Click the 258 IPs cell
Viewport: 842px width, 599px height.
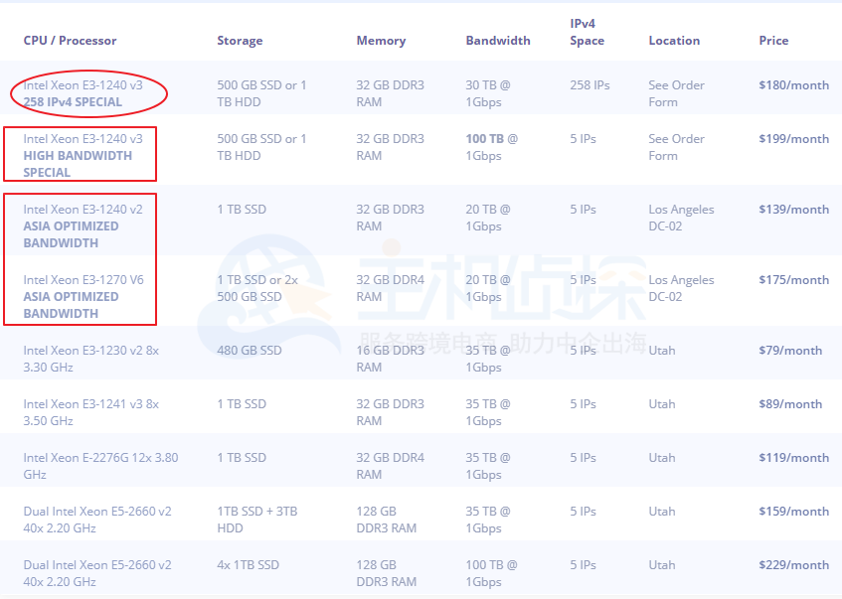(x=589, y=85)
